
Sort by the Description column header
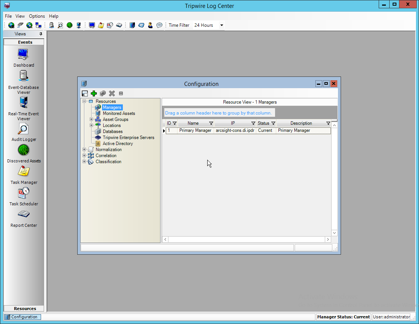pyautogui.click(x=301, y=123)
